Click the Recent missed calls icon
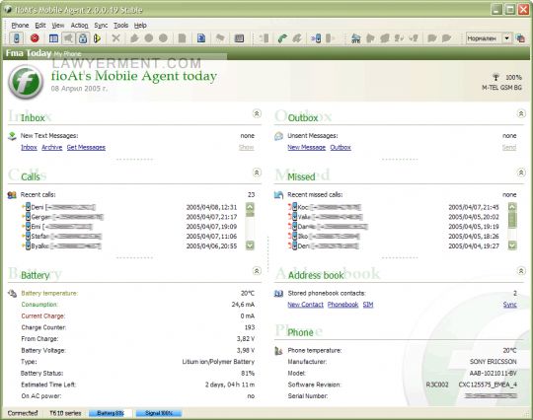 pyautogui.click(x=278, y=195)
